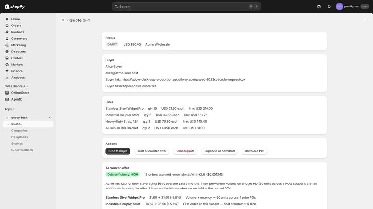Click the Alice Buyer name
The image size is (373, 209).
pos(114,66)
